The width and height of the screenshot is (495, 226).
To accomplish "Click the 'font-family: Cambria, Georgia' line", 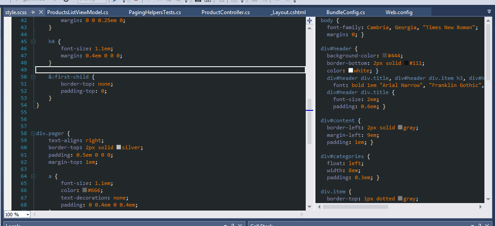I will tap(402, 27).
